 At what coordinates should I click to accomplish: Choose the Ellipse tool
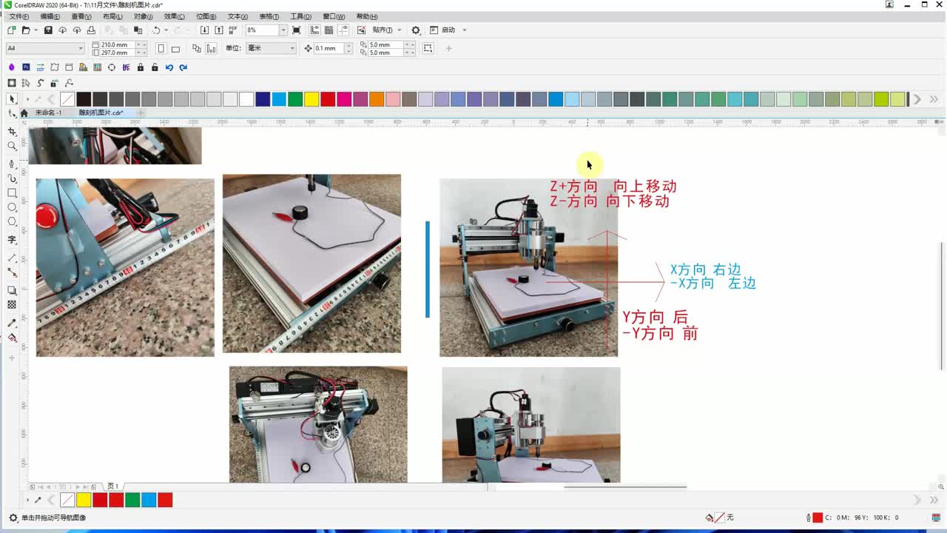(12, 207)
